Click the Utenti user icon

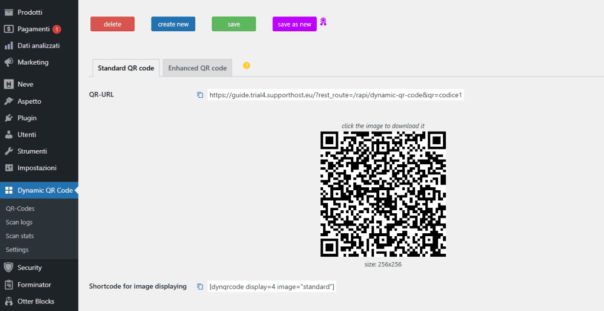point(8,135)
